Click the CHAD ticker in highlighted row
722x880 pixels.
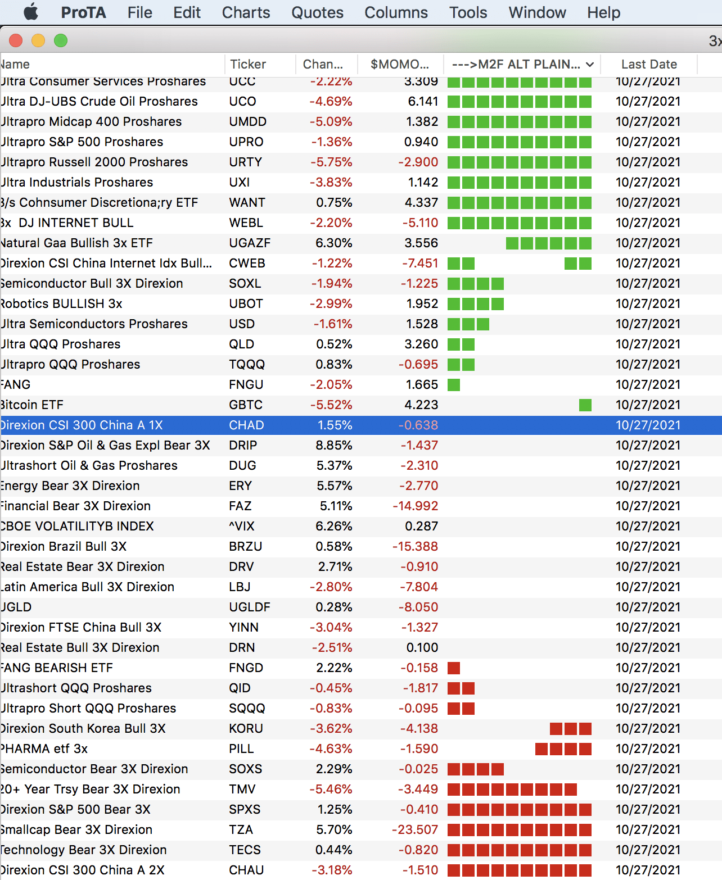246,425
